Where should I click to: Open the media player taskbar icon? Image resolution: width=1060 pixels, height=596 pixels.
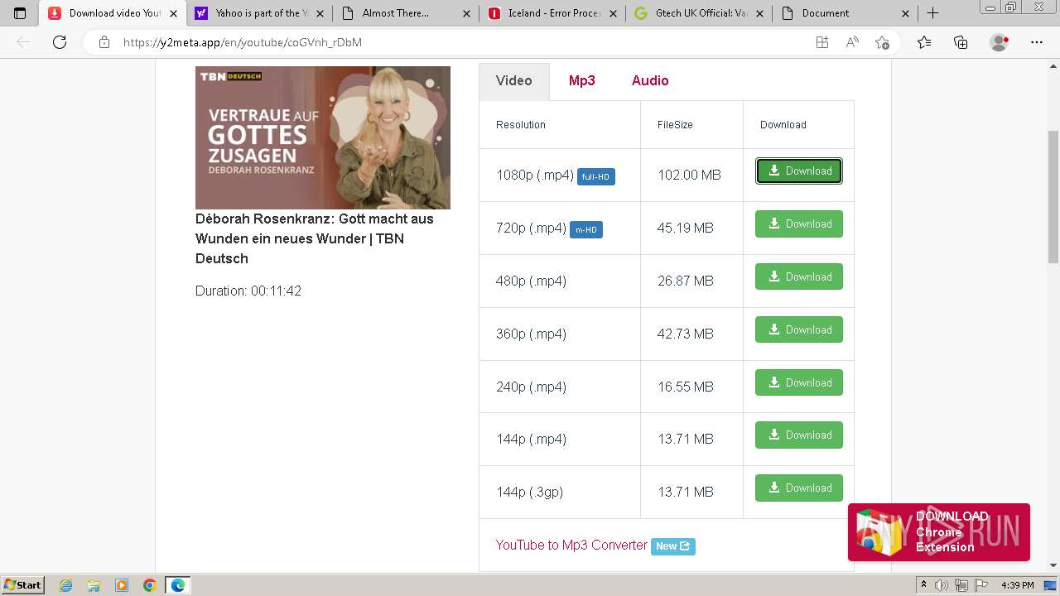[x=122, y=585]
